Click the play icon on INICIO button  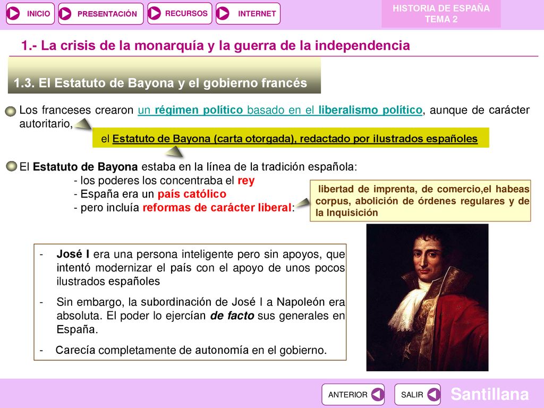click(x=14, y=13)
